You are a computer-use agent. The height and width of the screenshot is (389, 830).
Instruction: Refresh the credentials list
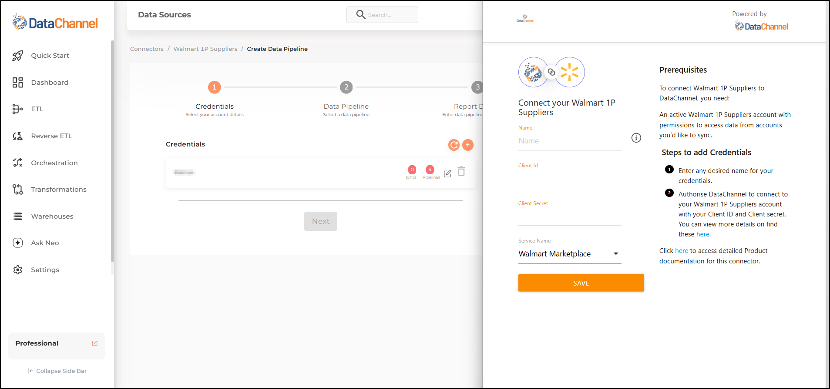point(454,145)
